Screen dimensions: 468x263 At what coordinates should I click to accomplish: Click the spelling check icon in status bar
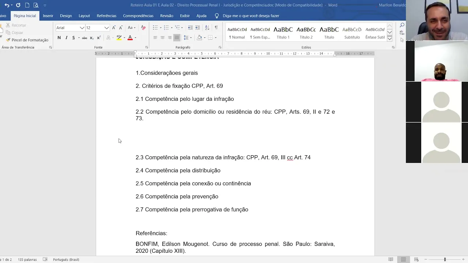point(45,259)
